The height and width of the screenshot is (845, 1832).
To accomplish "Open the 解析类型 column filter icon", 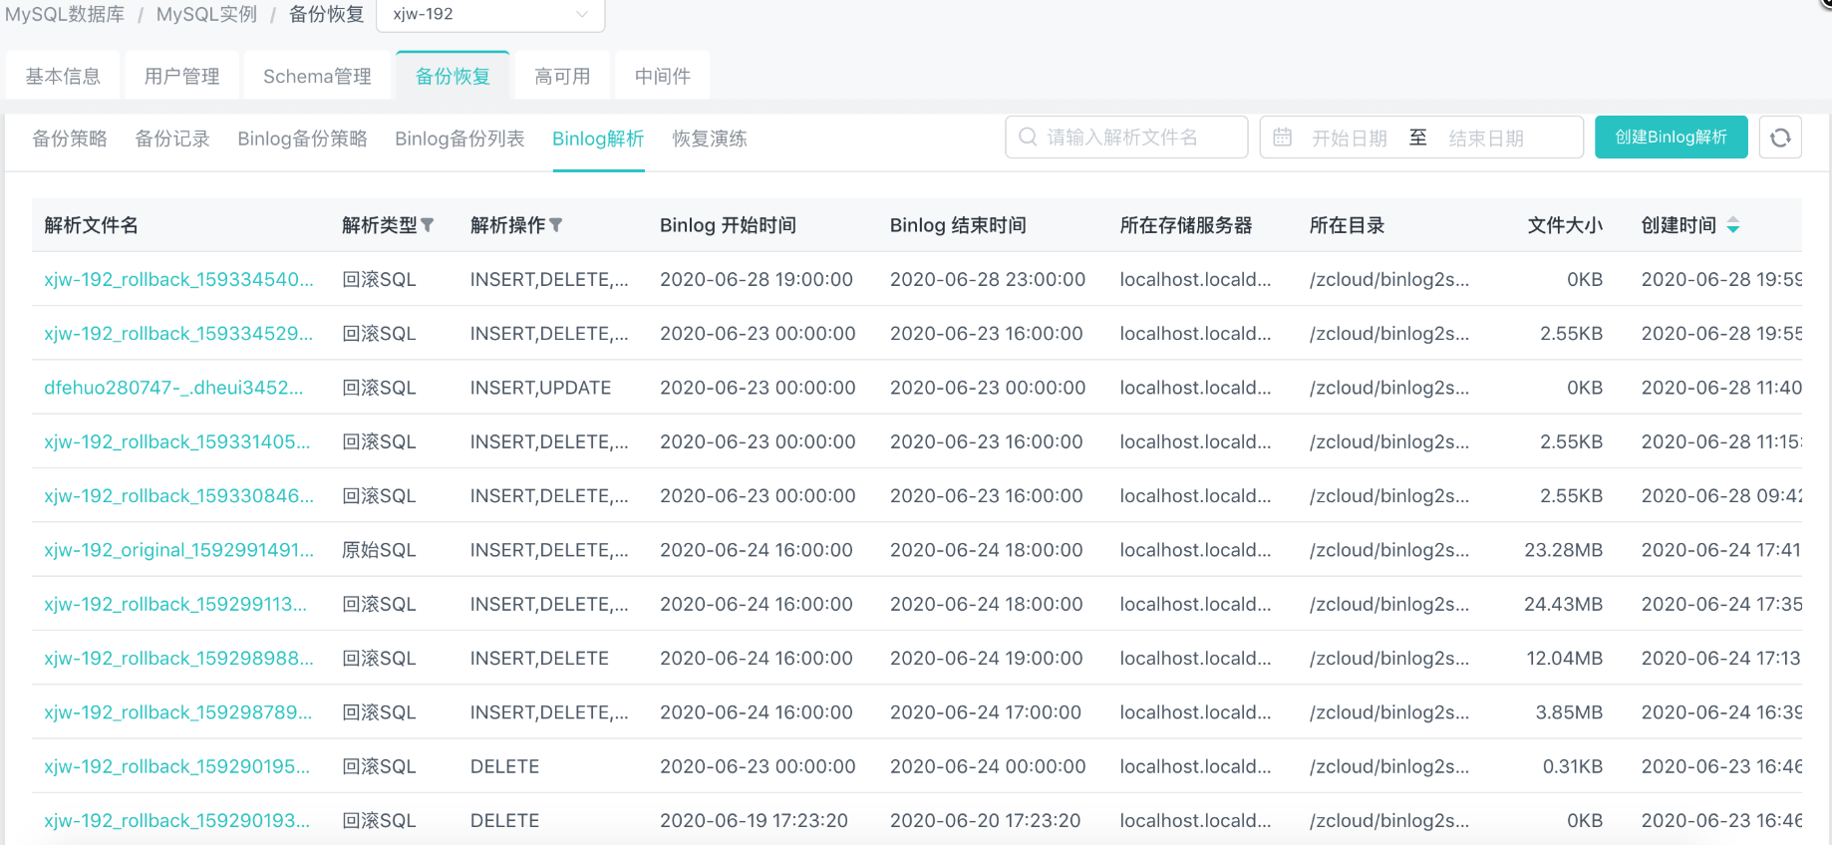I will (x=428, y=225).
